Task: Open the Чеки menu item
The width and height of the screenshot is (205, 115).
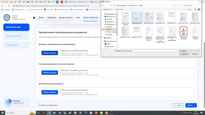Action: [78, 18]
